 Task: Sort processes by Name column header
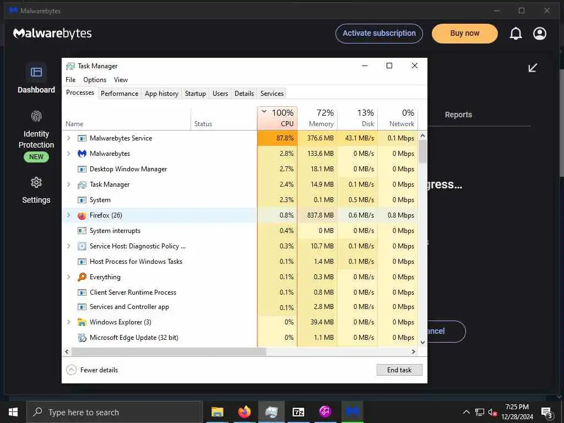[127, 118]
